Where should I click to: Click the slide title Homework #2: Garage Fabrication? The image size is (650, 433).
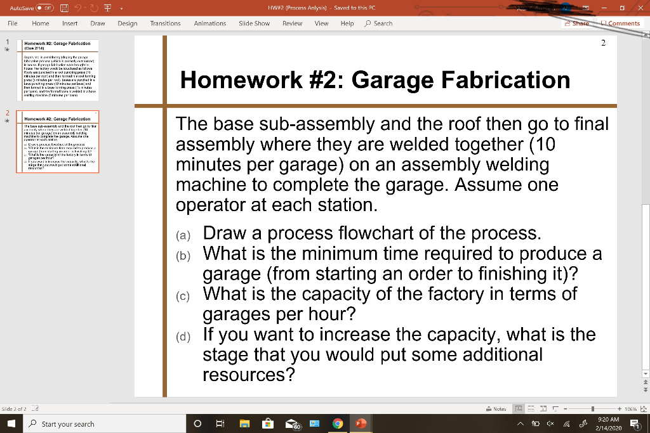(x=375, y=79)
